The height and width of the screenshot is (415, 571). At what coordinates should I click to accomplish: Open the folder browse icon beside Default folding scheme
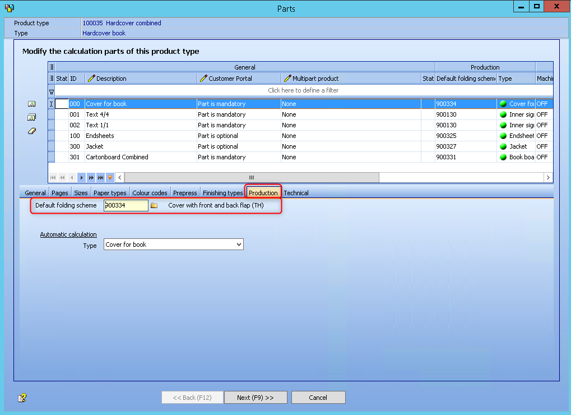tap(154, 205)
